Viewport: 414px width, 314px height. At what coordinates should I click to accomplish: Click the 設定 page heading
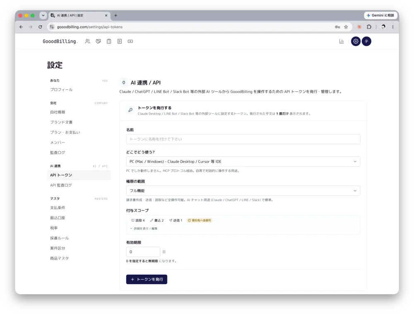[55, 65]
